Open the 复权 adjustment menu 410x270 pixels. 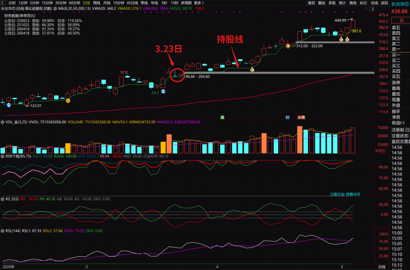tap(311, 3)
